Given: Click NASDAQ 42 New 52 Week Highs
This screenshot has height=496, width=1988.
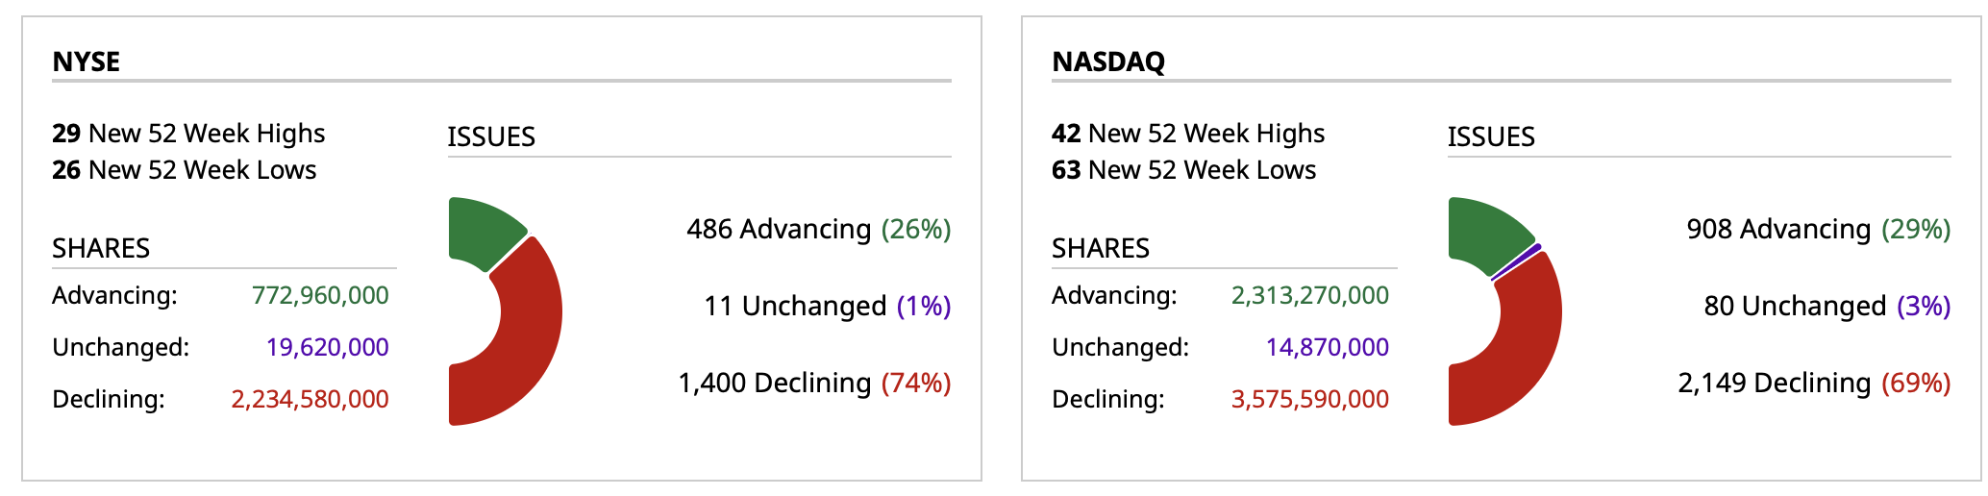Looking at the screenshot, I should tap(1188, 133).
